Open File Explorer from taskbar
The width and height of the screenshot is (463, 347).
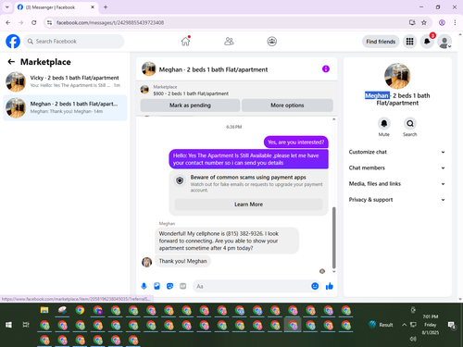click(x=44, y=310)
